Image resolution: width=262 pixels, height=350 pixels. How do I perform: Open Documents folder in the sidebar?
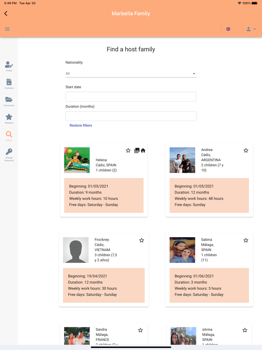click(x=9, y=101)
